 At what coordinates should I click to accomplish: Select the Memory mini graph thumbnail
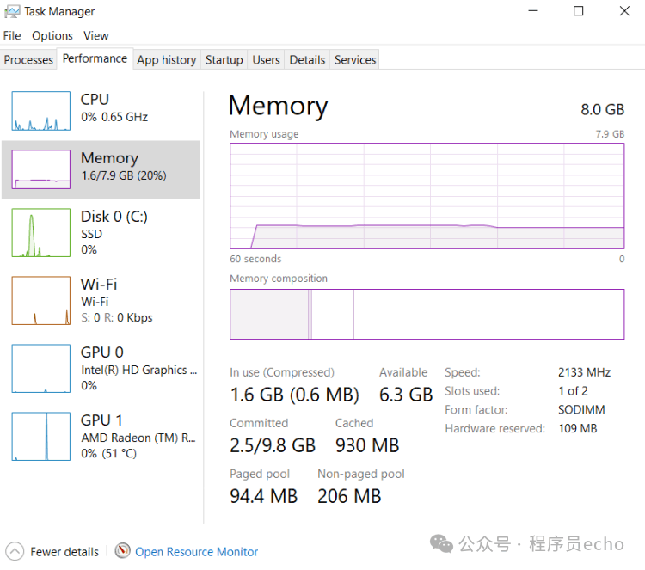(40, 169)
